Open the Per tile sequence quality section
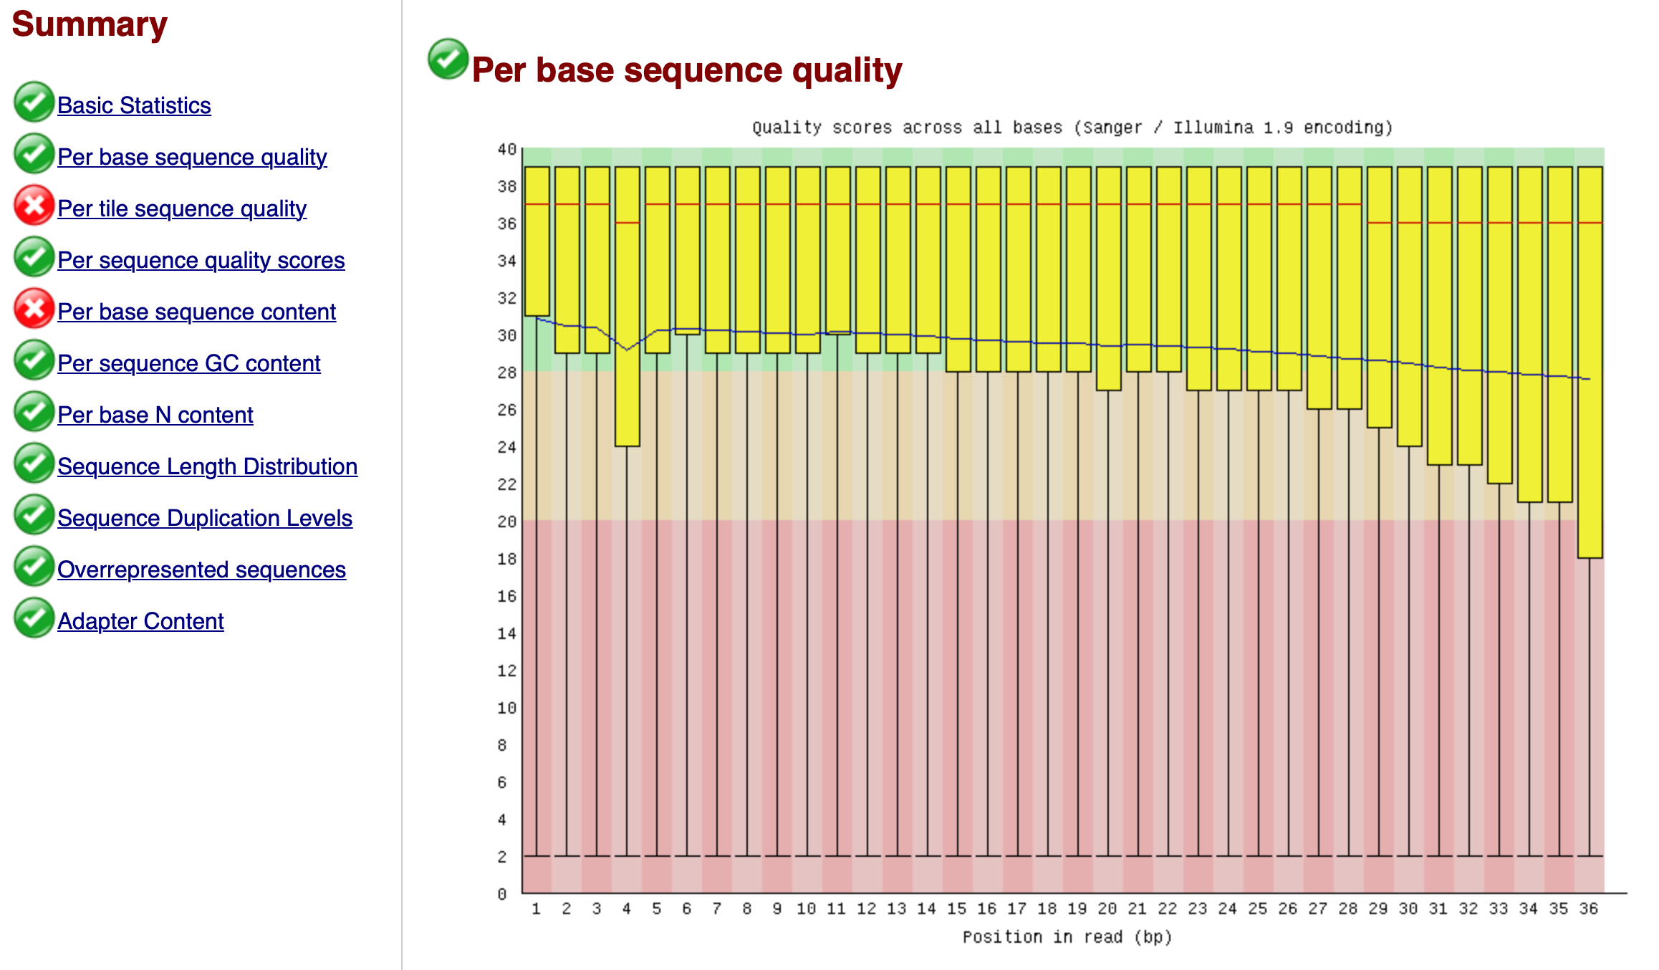The width and height of the screenshot is (1659, 970). pyautogui.click(x=183, y=208)
